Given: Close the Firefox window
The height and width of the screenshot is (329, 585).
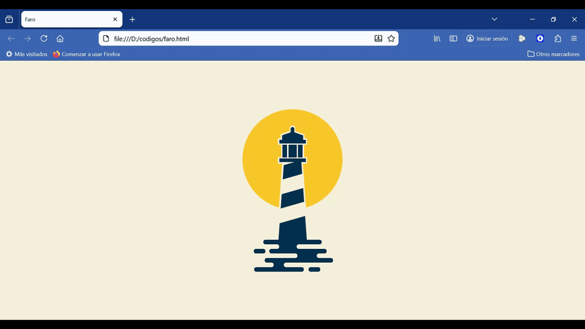Looking at the screenshot, I should 574,19.
